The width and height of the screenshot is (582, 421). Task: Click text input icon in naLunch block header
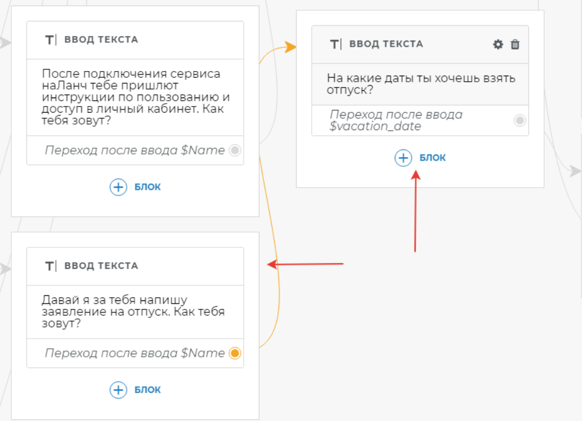coord(51,39)
